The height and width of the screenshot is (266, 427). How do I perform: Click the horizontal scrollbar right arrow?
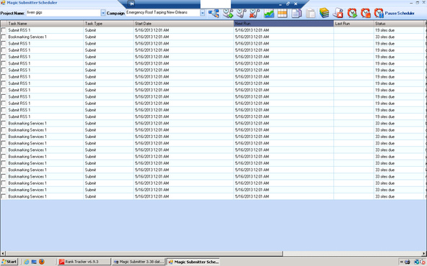tap(424, 254)
